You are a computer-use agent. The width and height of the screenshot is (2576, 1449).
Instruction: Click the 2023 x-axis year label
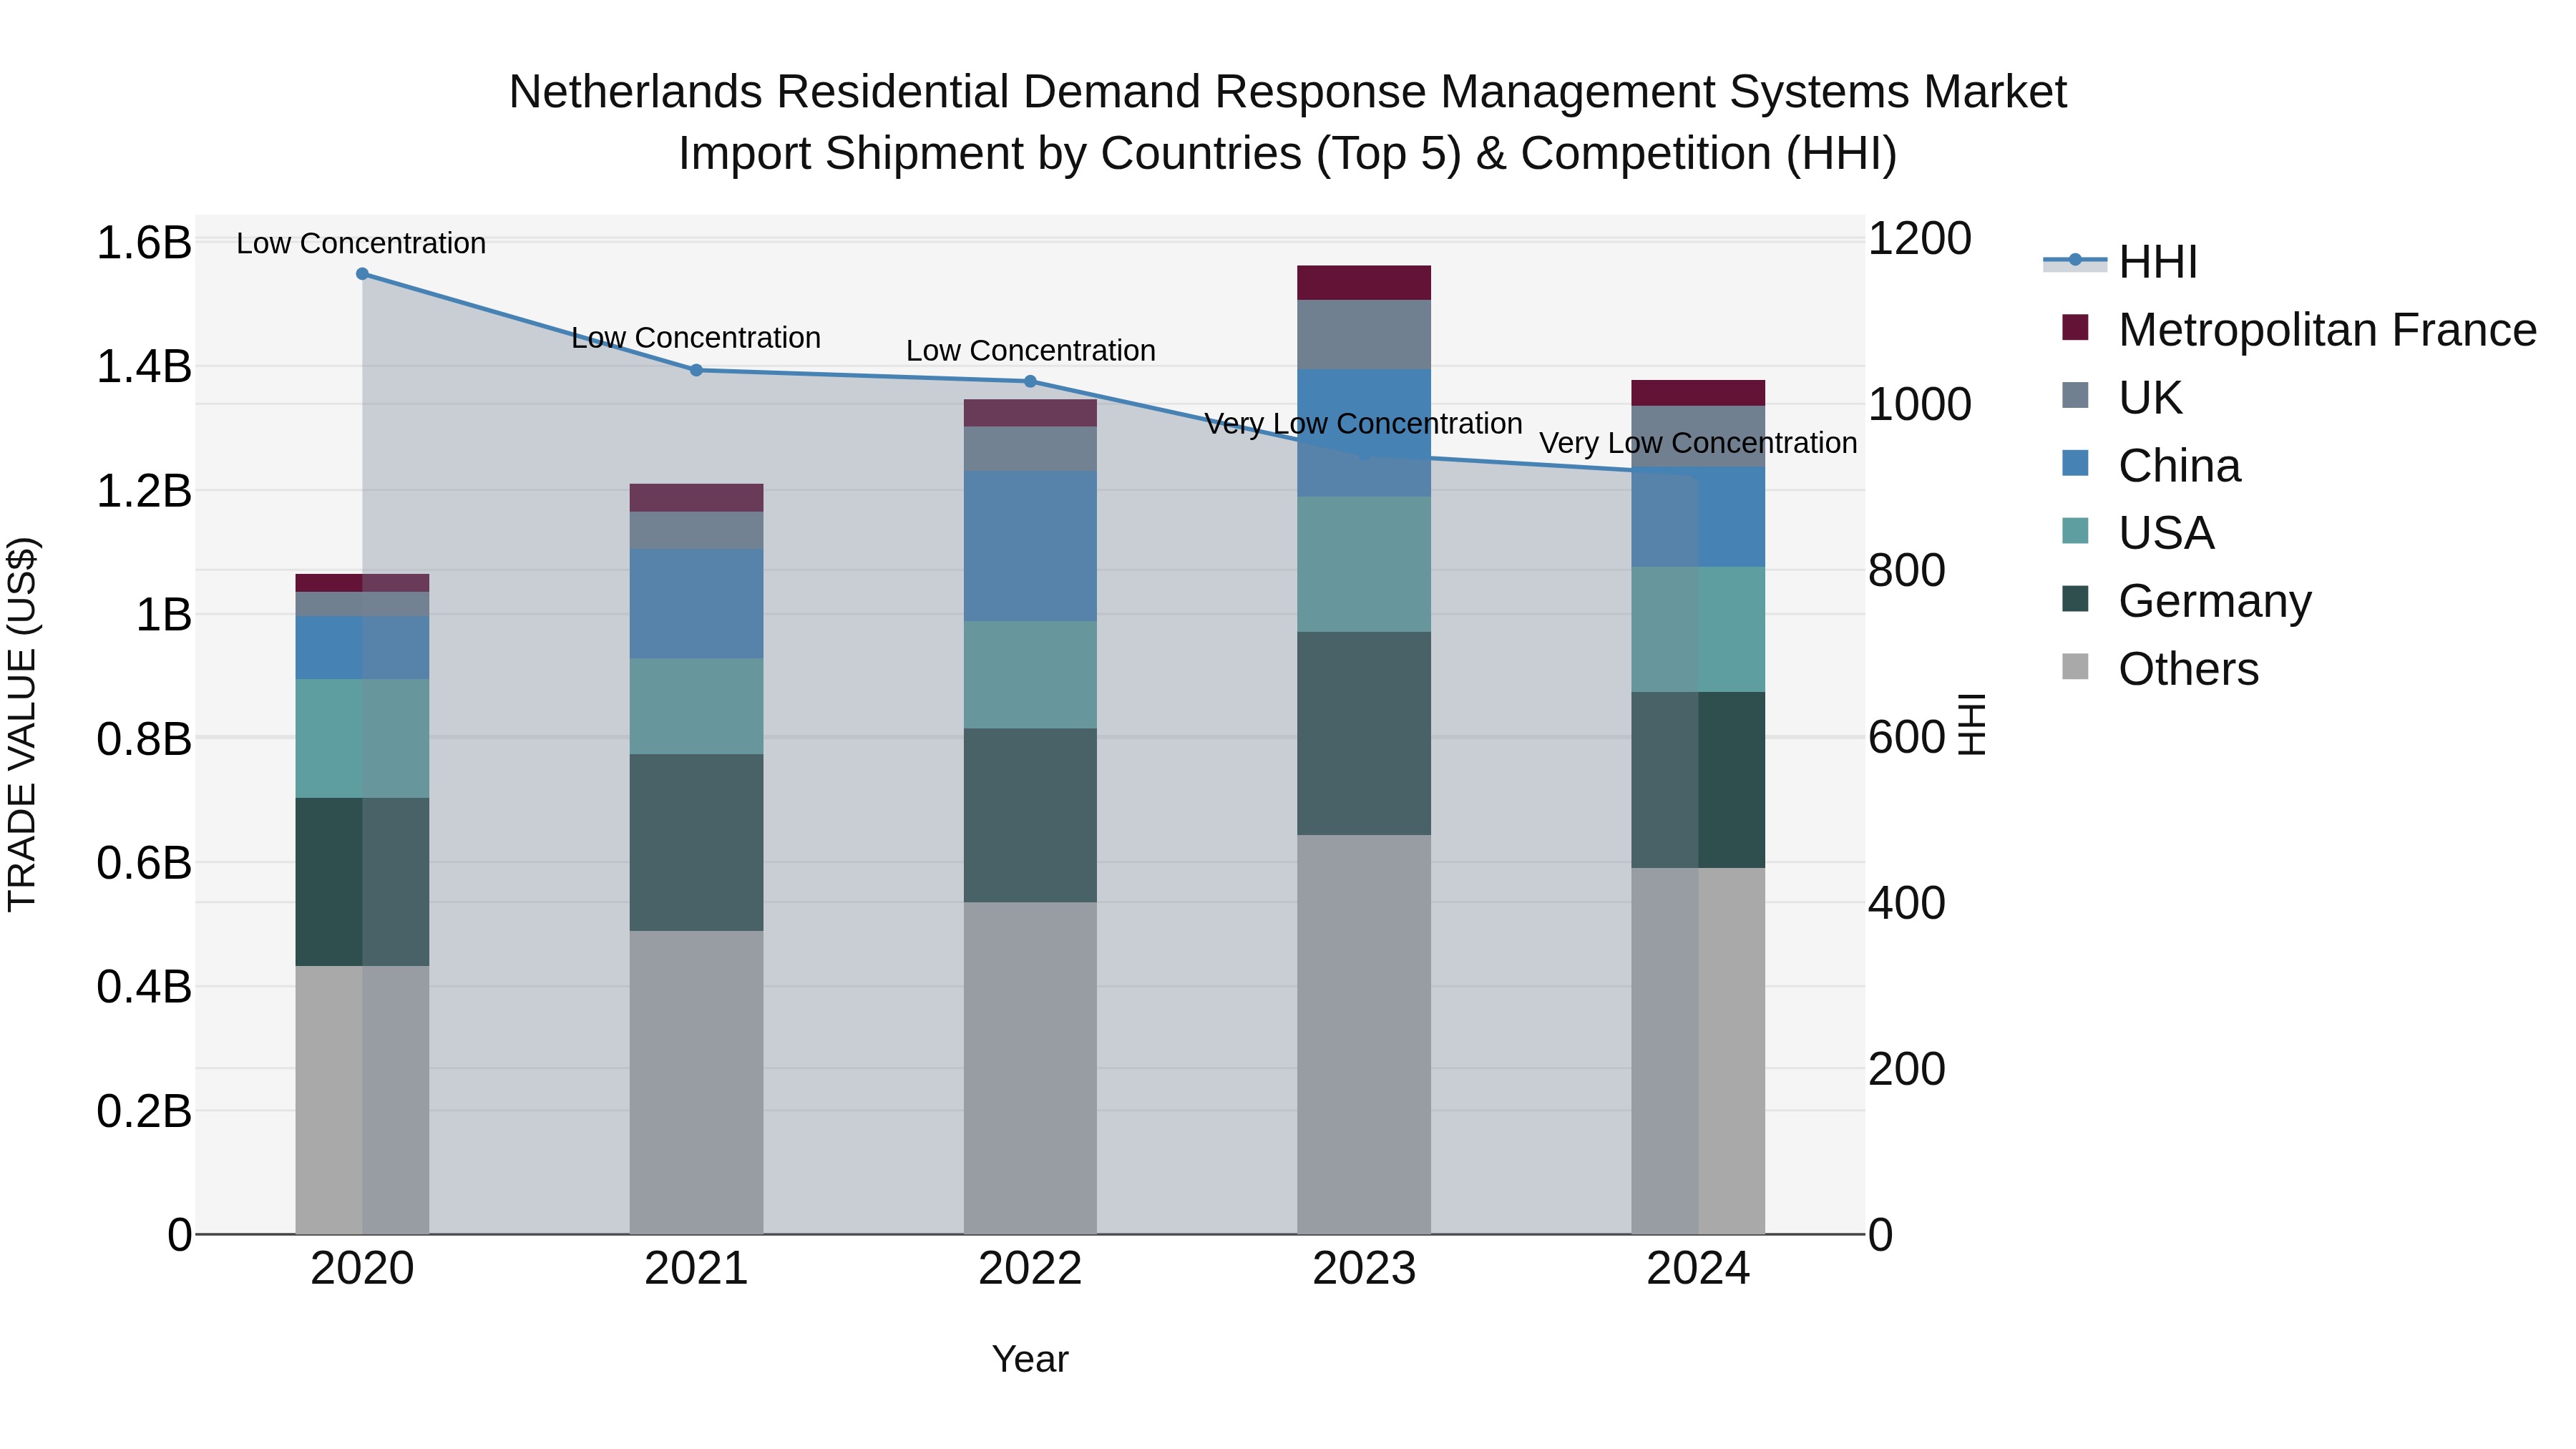[1364, 1269]
